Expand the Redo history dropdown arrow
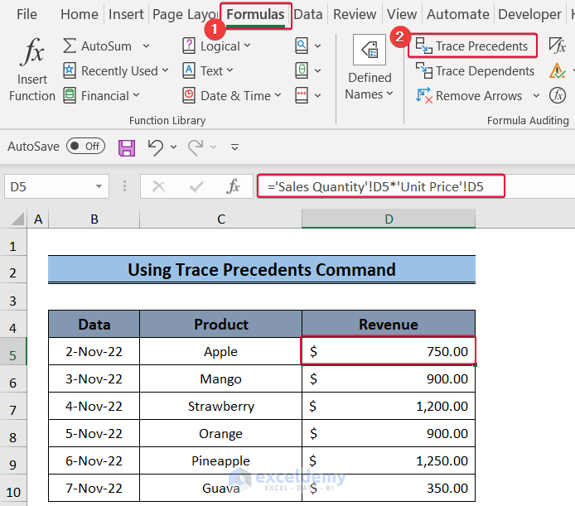 tap(214, 147)
